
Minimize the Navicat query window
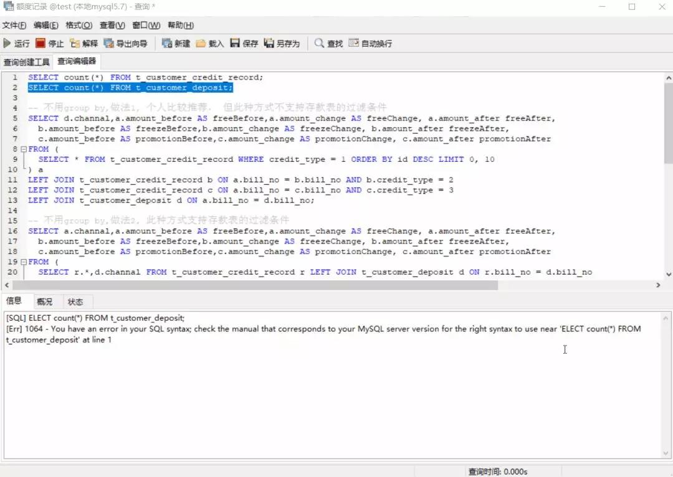click(x=602, y=6)
